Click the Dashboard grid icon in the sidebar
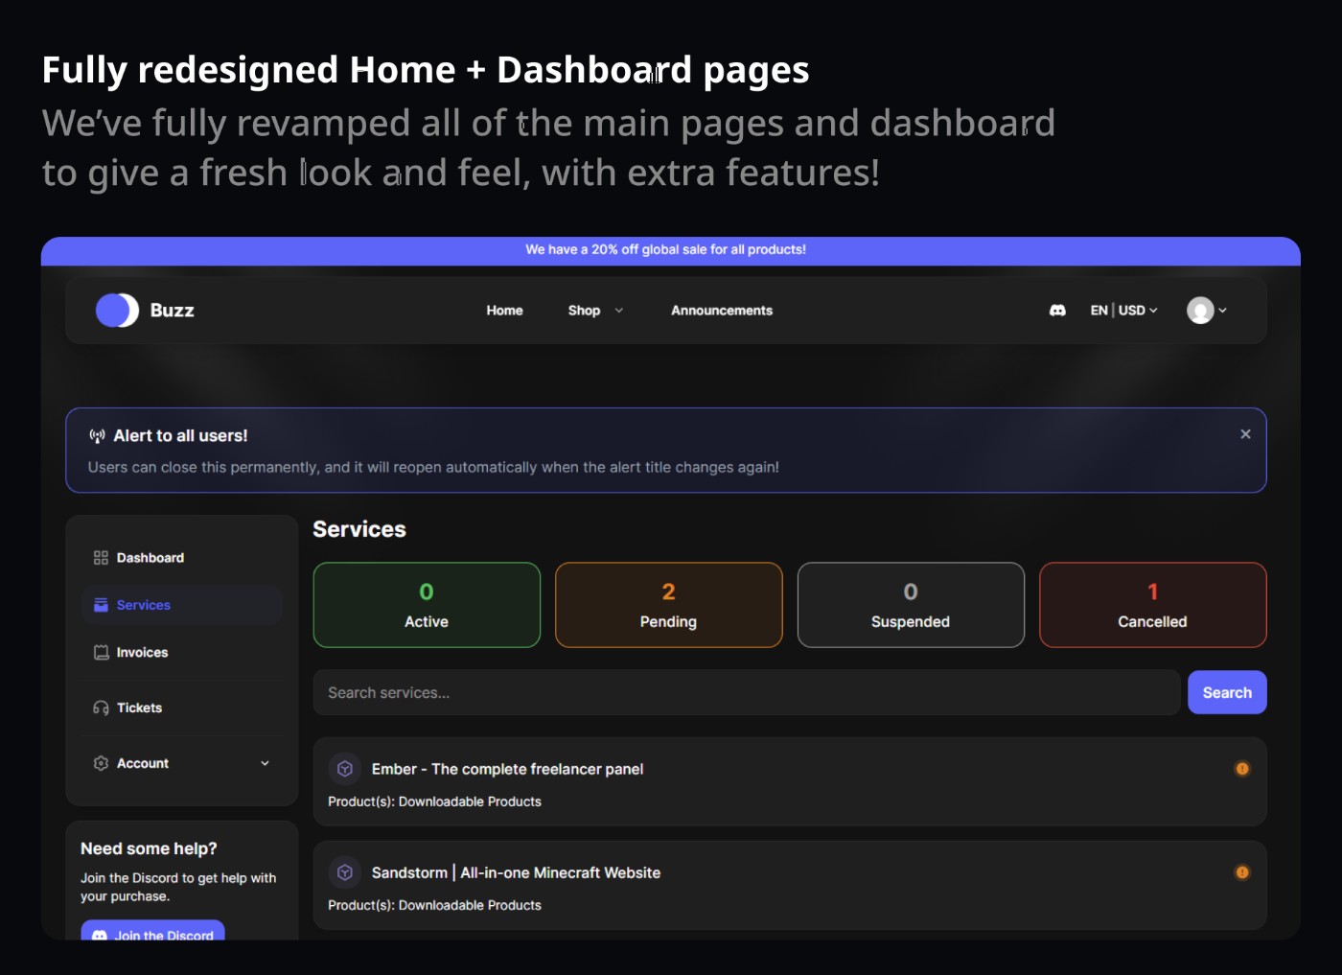The height and width of the screenshot is (975, 1342). point(101,558)
